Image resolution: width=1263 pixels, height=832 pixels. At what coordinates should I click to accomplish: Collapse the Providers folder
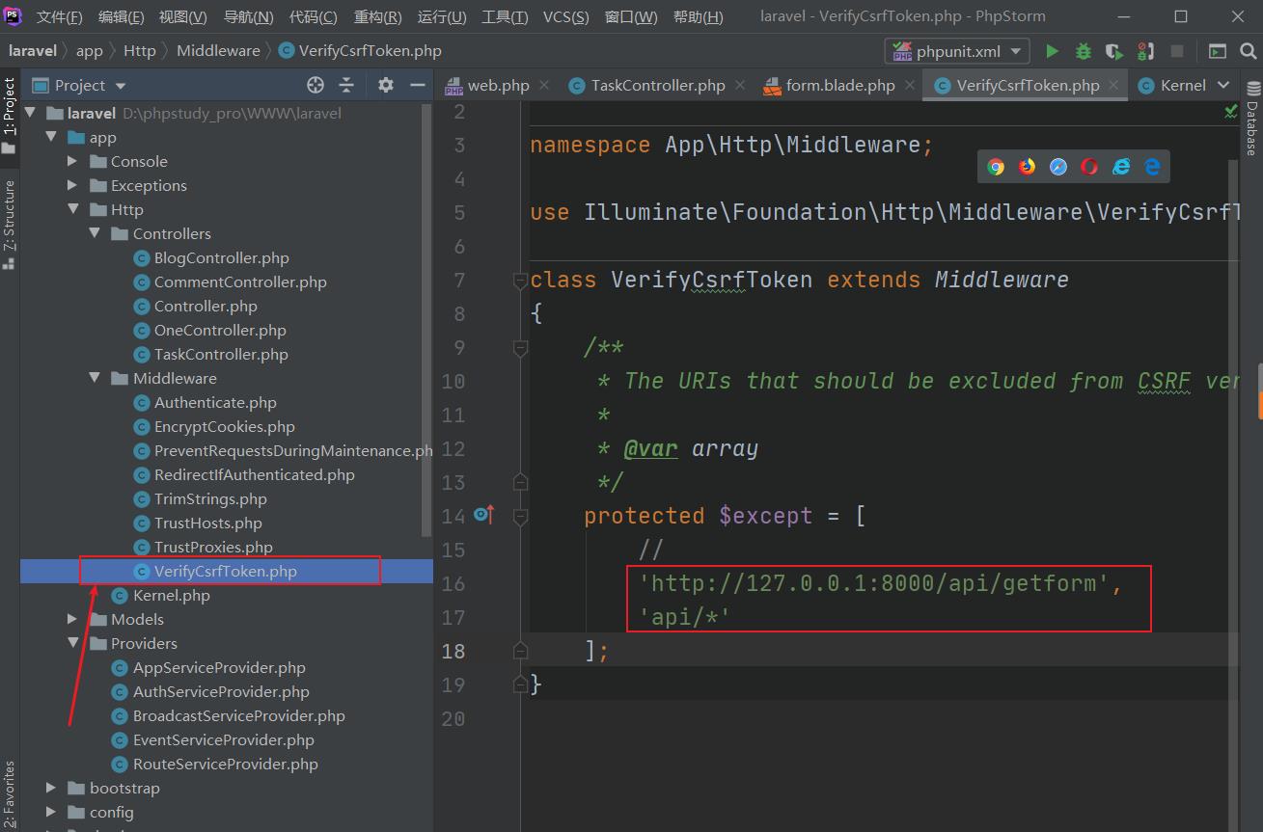[72, 643]
